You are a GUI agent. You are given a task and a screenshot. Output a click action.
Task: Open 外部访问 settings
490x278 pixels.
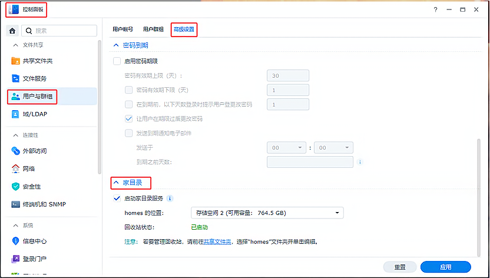click(x=34, y=151)
